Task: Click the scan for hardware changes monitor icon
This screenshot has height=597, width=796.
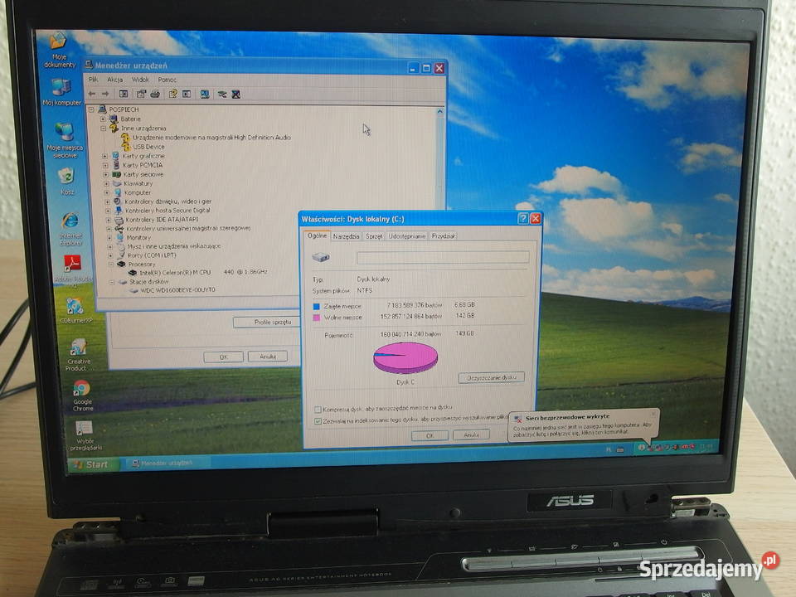Action: click(x=205, y=94)
